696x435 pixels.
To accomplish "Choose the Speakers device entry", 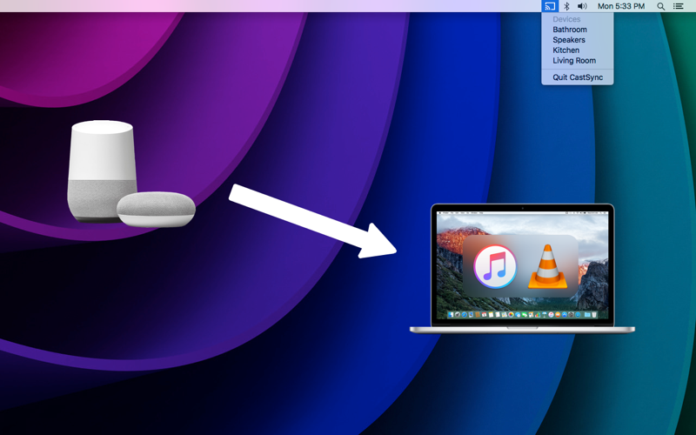I will (x=569, y=40).
